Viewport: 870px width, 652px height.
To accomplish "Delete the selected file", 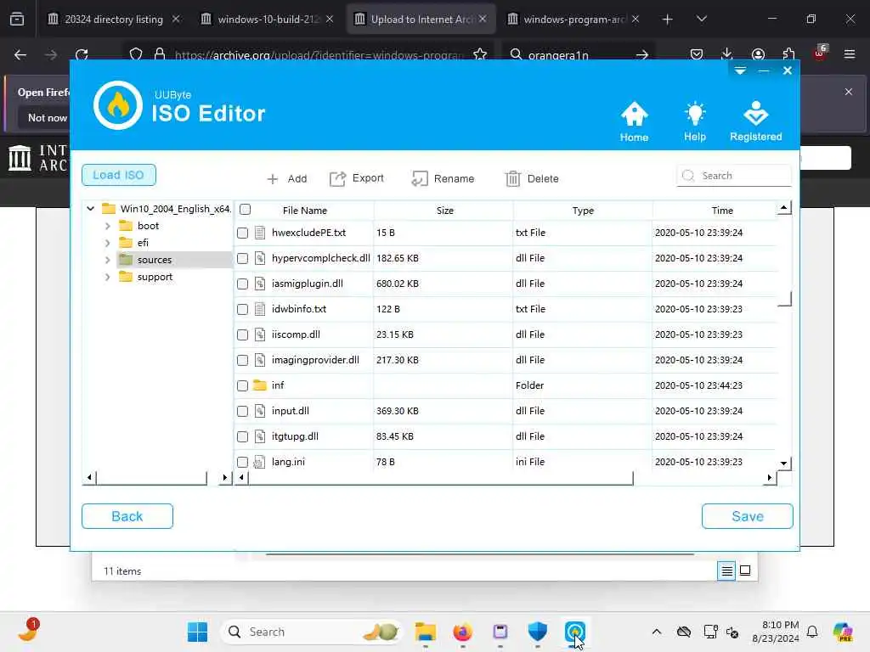I will 532,178.
